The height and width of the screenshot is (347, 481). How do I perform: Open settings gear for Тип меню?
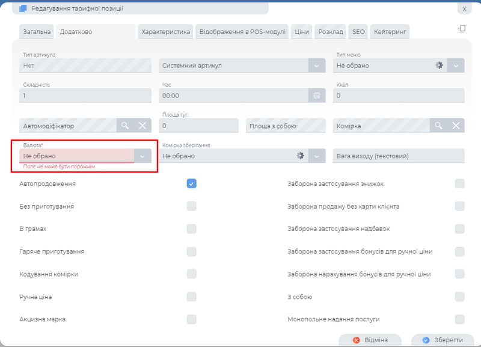tap(439, 65)
